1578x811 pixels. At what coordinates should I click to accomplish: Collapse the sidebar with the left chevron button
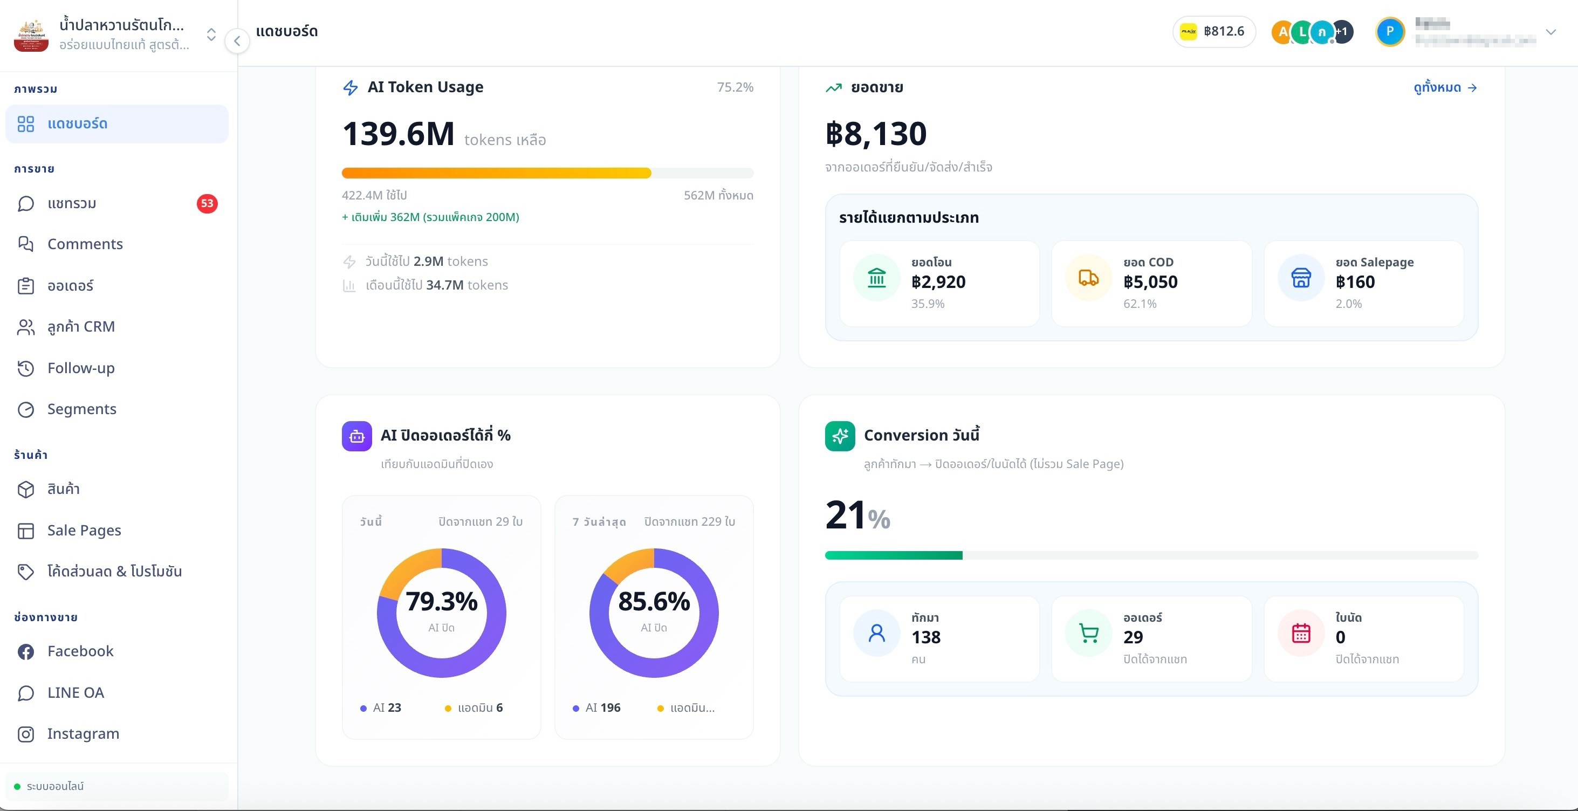(237, 41)
